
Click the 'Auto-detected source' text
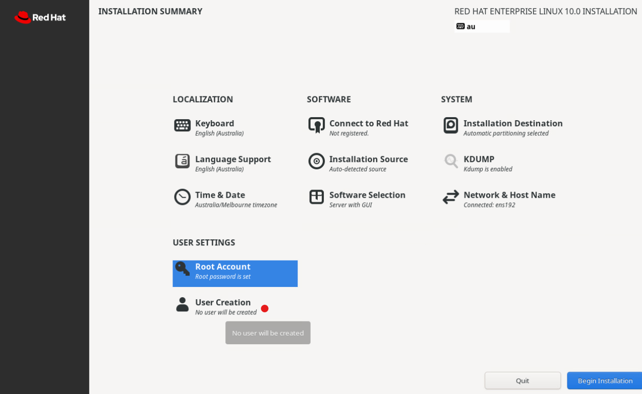(358, 169)
